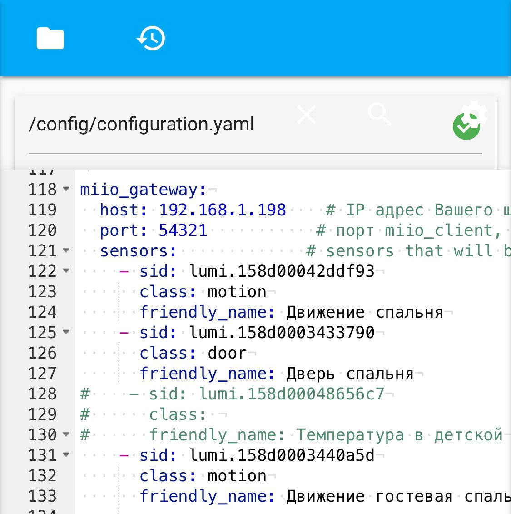This screenshot has width=511, height=514.
Task: Click line number 127 in the gutter
Action: pos(42,374)
